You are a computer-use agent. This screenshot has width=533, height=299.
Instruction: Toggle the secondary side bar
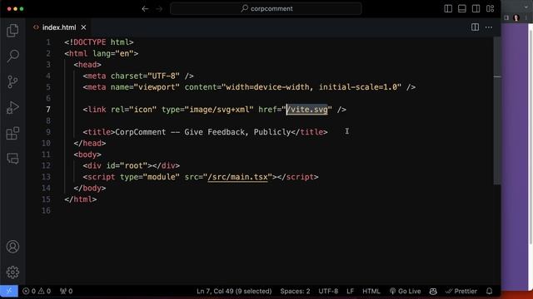(476, 9)
